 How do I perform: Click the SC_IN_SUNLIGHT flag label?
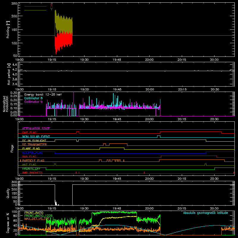pyautogui.click(x=34, y=140)
